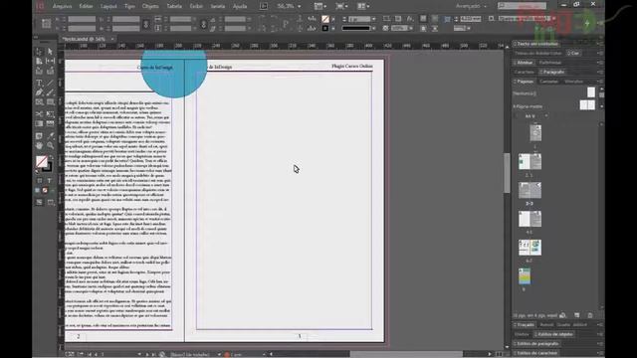Open the stroke weight dropdown

click(x=373, y=19)
